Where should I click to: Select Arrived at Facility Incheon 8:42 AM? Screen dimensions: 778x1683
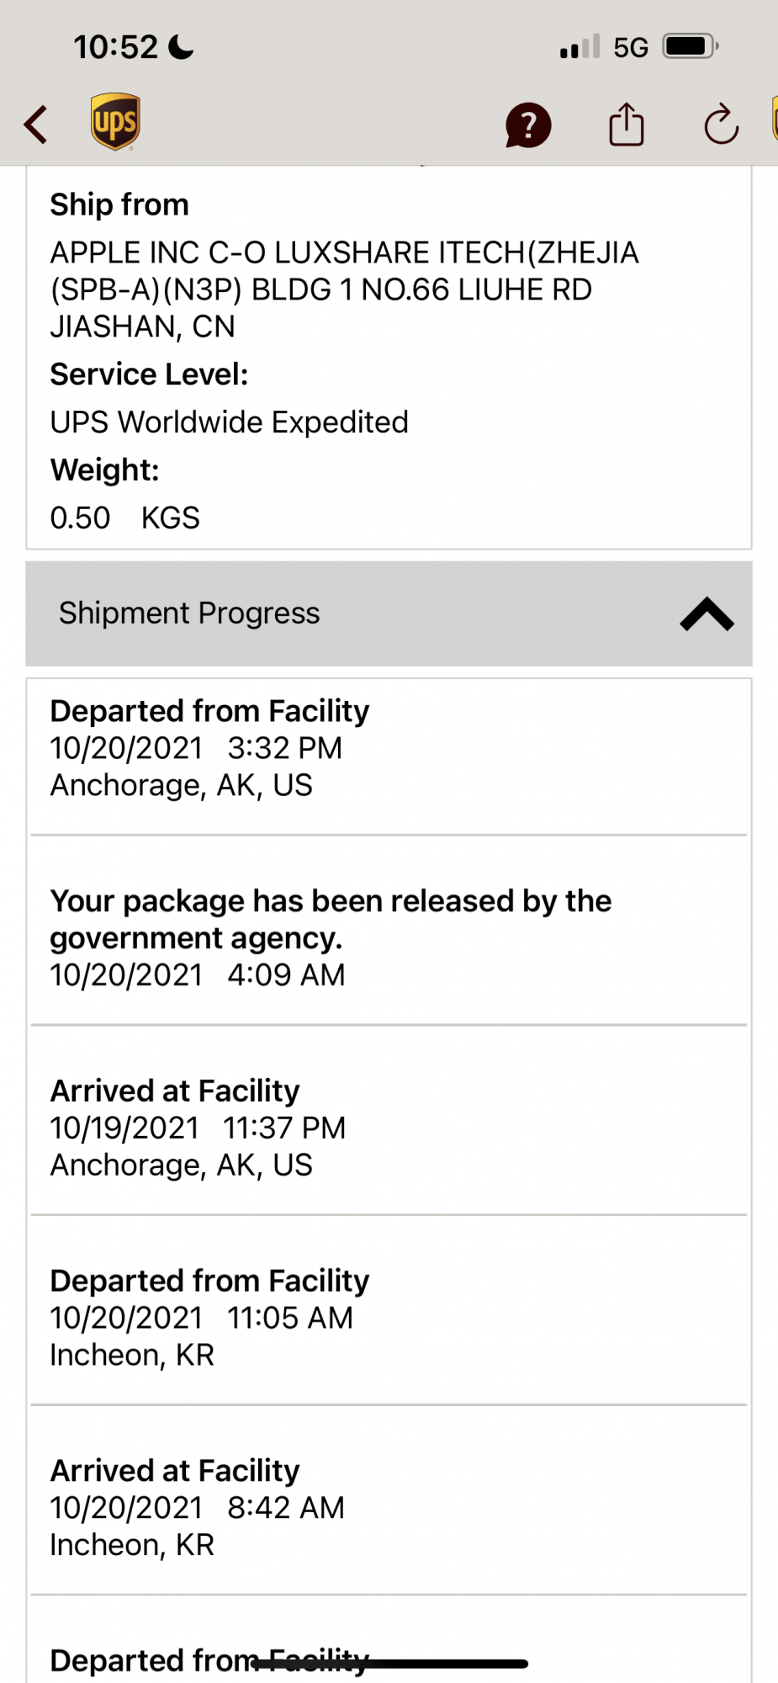(197, 1507)
